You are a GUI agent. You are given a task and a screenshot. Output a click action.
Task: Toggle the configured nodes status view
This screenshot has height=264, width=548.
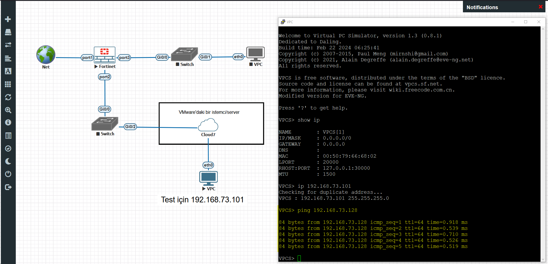click(8, 148)
